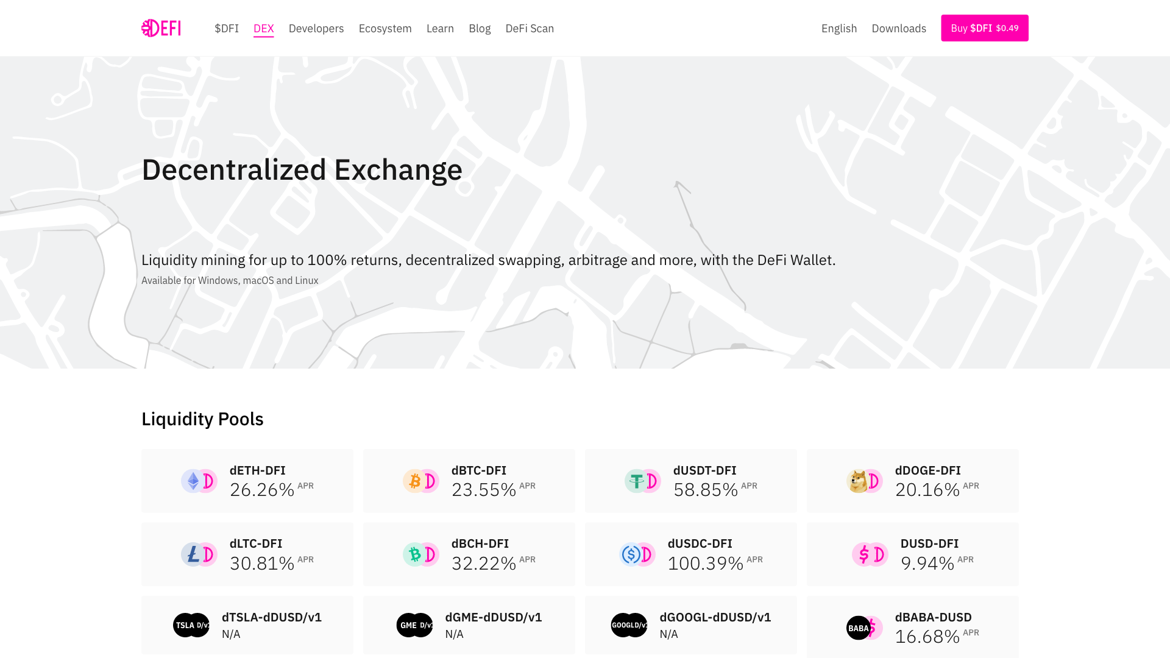Image resolution: width=1170 pixels, height=658 pixels.
Task: Open the Ecosystem menu
Action: [x=385, y=29]
